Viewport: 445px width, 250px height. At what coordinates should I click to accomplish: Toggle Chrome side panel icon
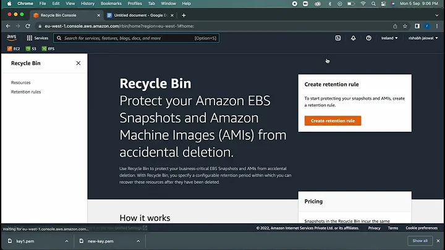pos(417,26)
